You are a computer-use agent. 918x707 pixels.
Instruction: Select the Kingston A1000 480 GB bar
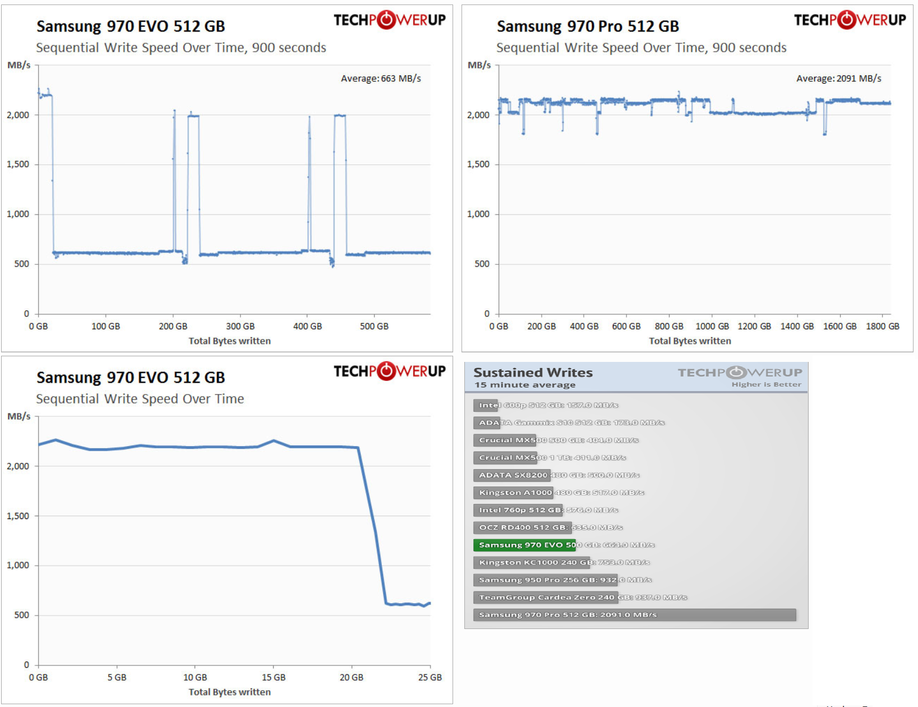point(513,492)
